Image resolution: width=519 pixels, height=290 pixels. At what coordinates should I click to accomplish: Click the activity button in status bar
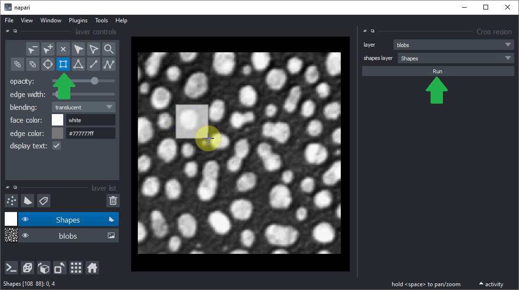coord(491,284)
